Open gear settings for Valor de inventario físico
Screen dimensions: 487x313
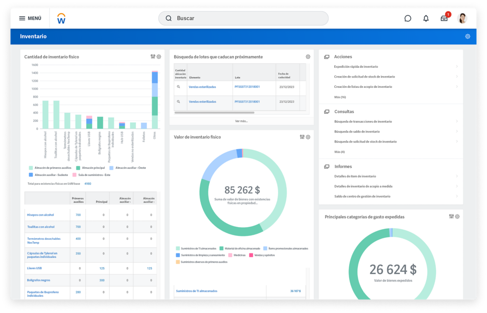pos(308,137)
